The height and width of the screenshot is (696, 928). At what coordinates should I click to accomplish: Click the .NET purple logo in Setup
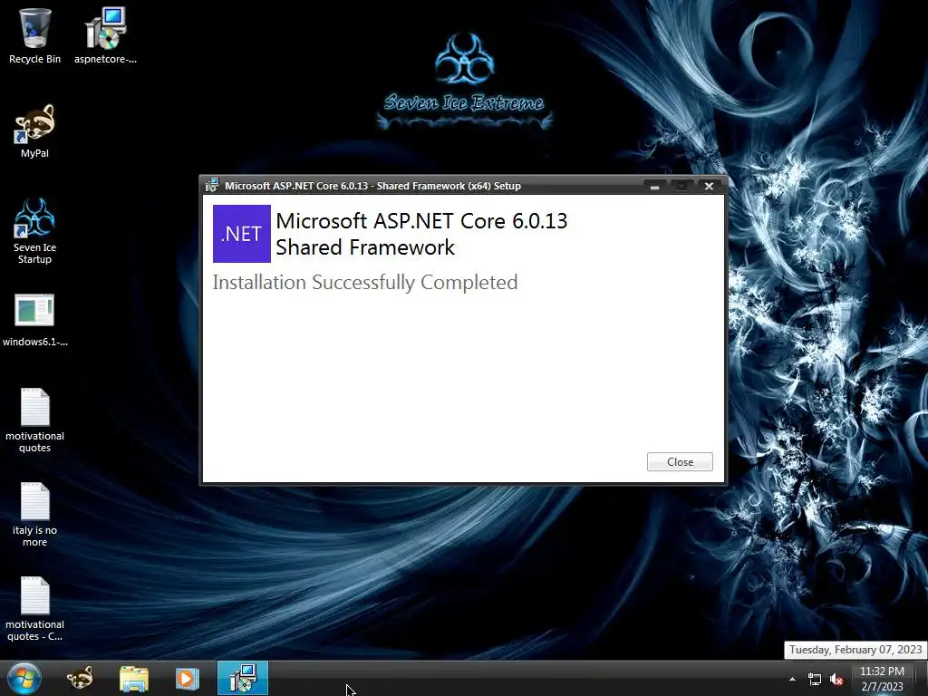(x=241, y=234)
